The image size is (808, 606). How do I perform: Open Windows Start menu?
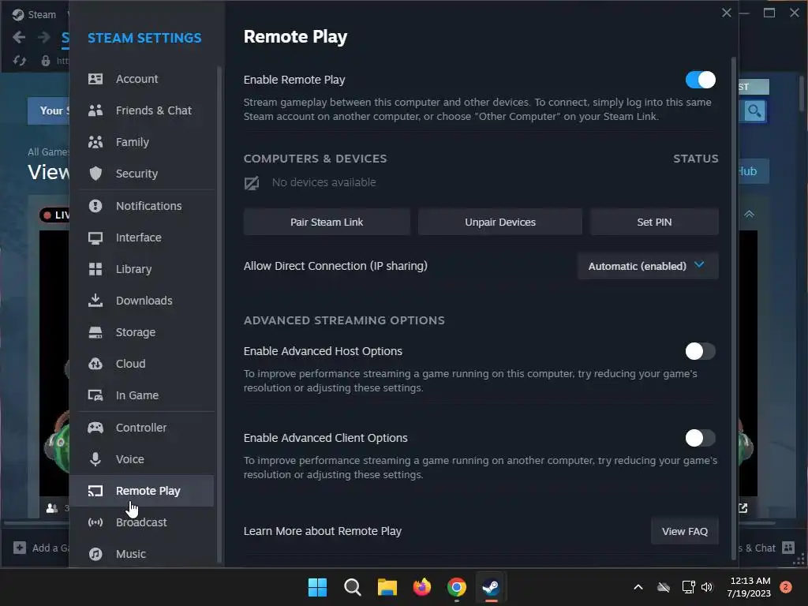[x=317, y=587]
